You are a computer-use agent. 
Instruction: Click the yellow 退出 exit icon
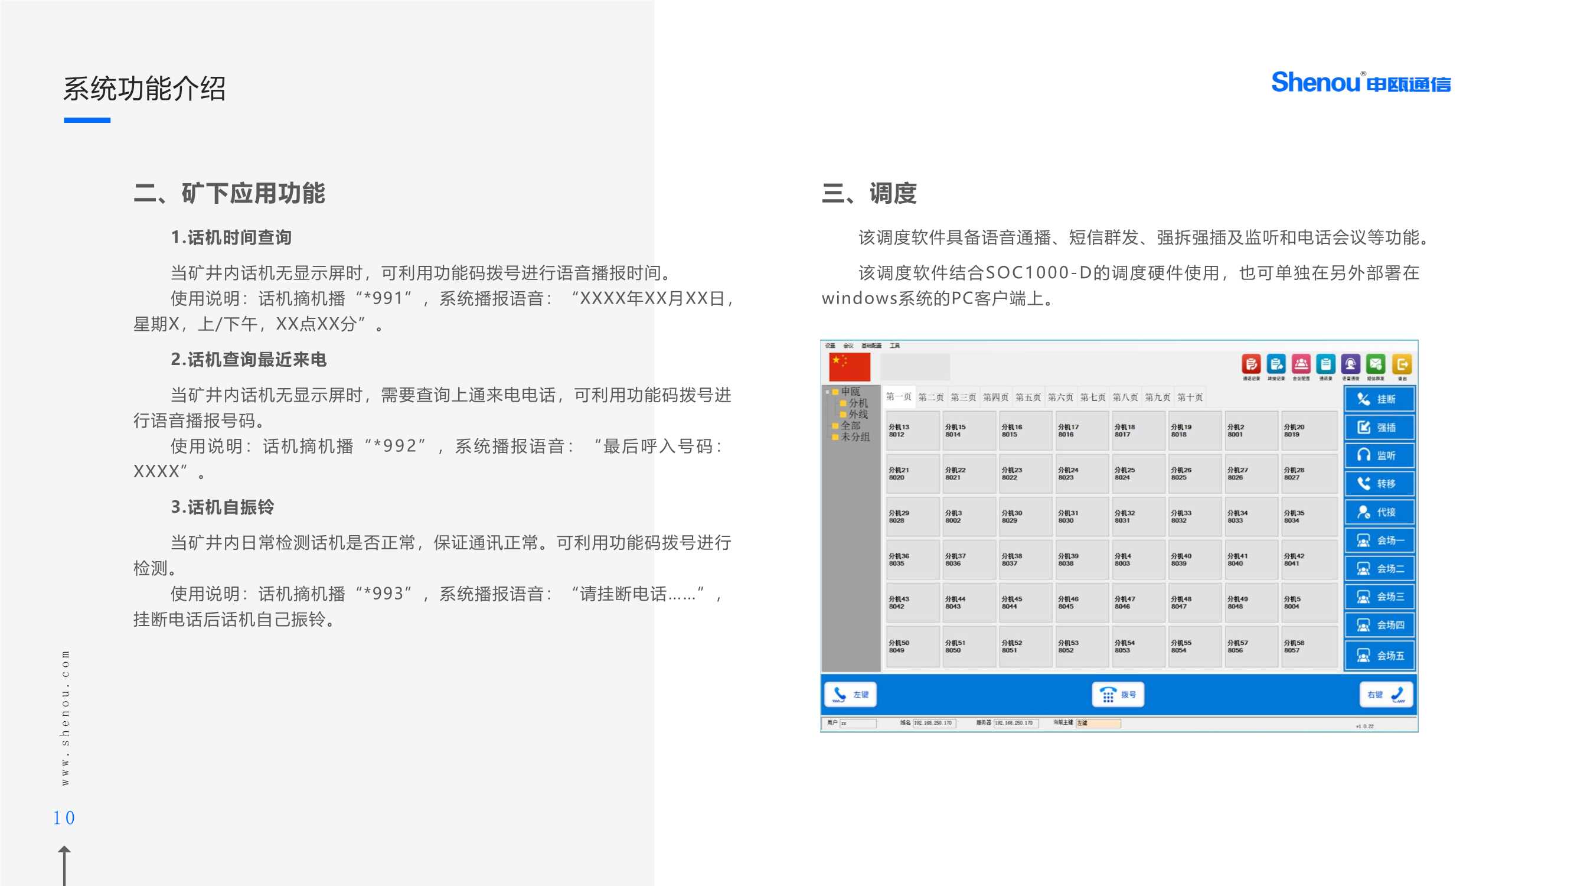1402,364
